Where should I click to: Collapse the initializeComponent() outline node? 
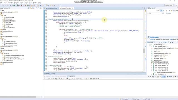150,62
